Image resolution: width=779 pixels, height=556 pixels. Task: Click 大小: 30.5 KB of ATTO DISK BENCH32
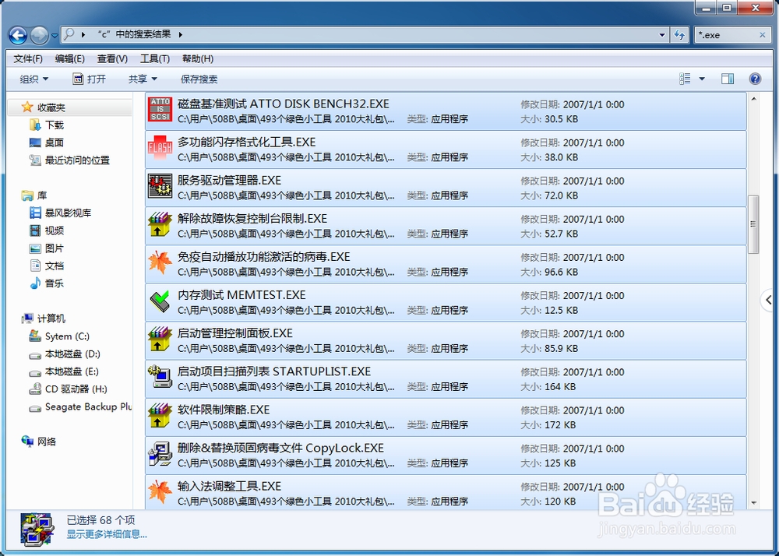(549, 119)
